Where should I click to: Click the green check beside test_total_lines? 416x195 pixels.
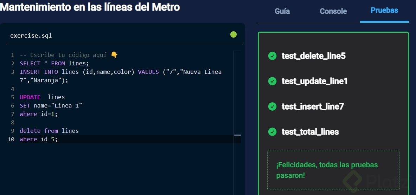point(272,132)
